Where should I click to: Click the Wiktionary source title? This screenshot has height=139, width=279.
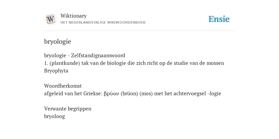(74, 16)
